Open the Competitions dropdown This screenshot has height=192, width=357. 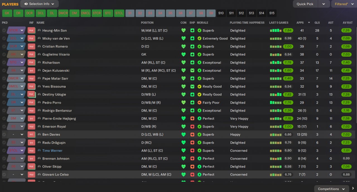pos(332,189)
